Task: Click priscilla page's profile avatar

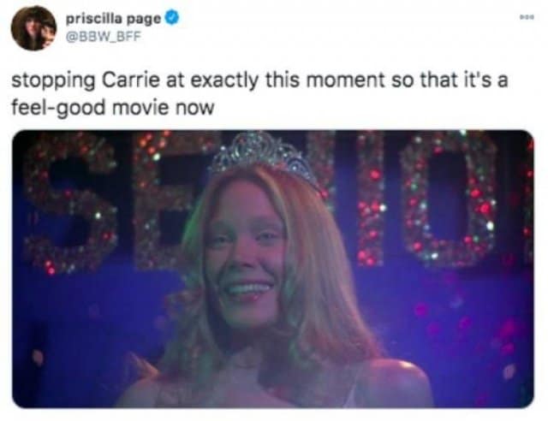Action: click(33, 27)
